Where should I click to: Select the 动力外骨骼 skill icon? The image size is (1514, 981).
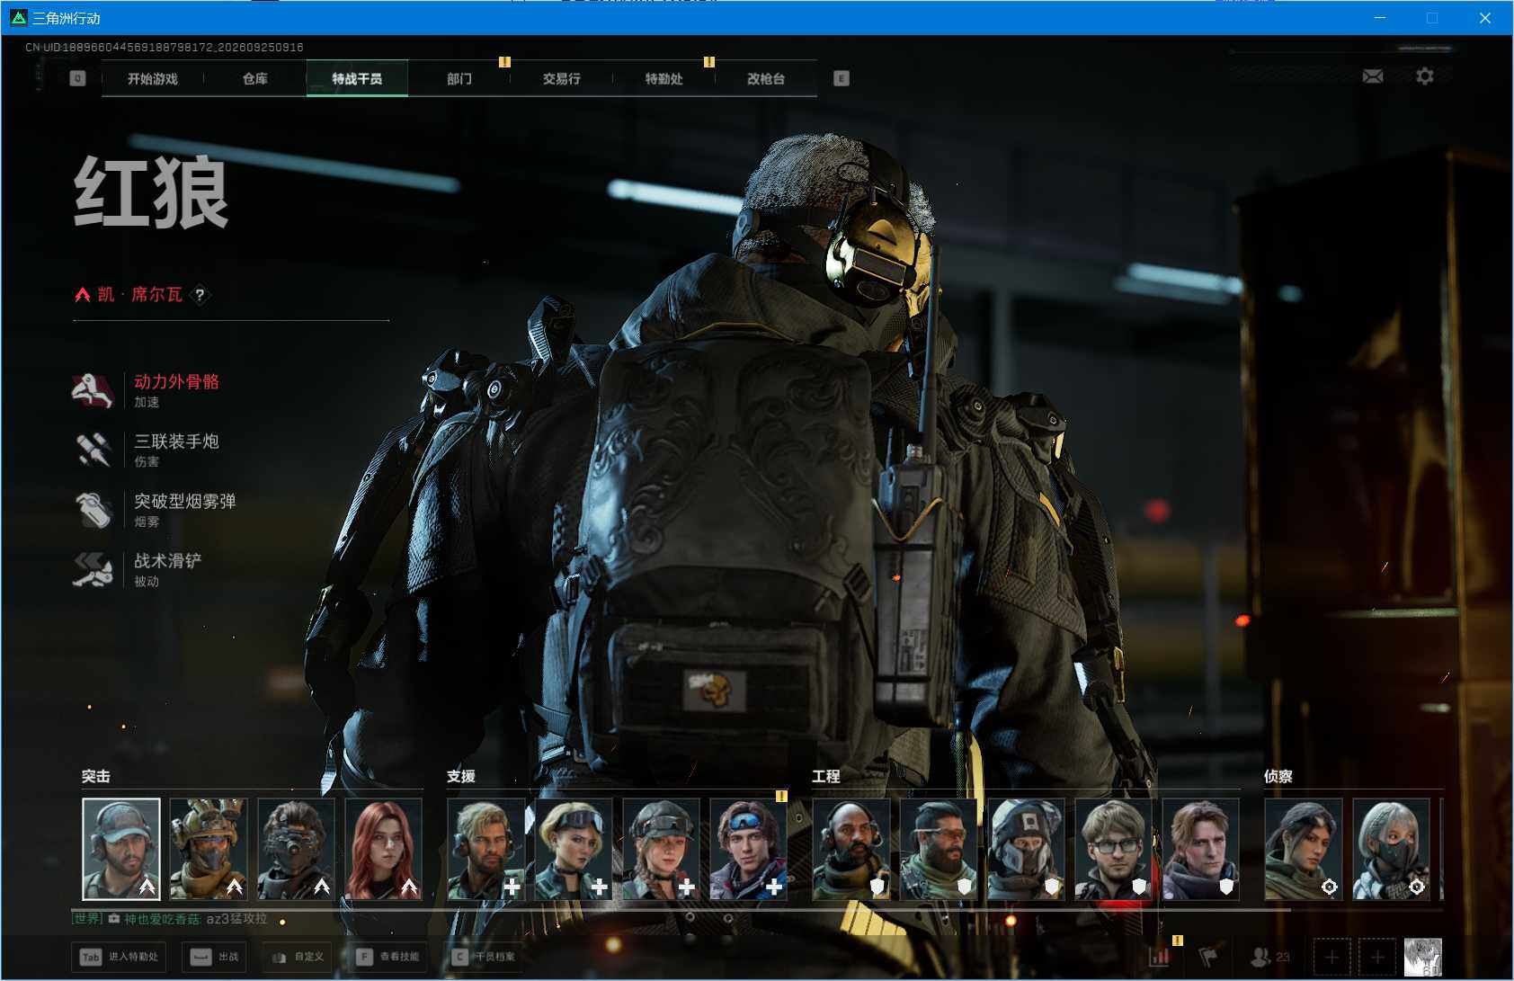pos(94,390)
